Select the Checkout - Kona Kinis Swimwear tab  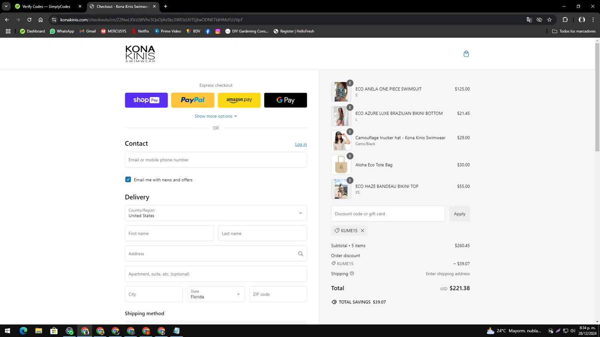coord(122,6)
